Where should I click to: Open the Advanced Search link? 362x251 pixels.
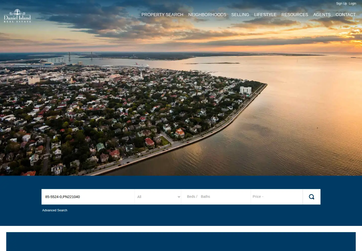click(55, 210)
